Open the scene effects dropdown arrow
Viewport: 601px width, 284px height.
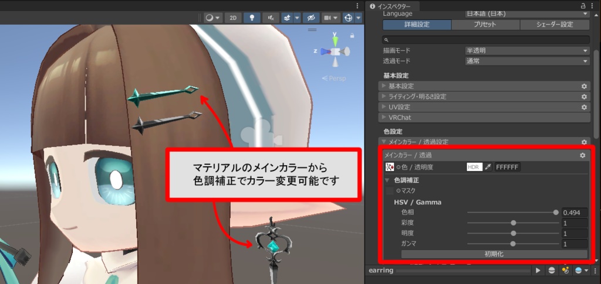click(296, 18)
